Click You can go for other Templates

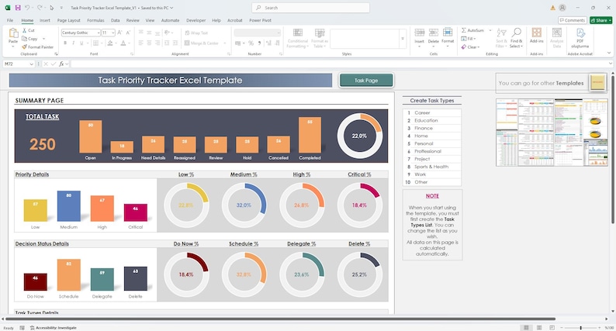(541, 83)
